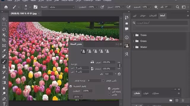Uncheck the Show Overlay checkbox
The image size is (190, 106).
[x=71, y=86]
